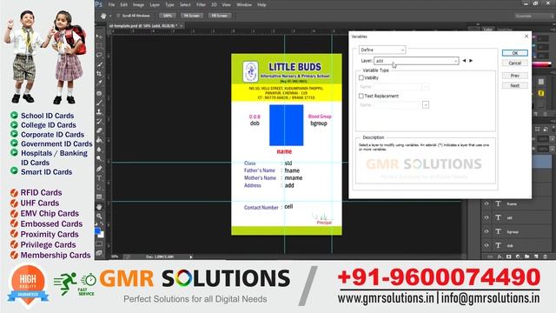
Task: Select the Zoom tool
Action: click(99, 216)
